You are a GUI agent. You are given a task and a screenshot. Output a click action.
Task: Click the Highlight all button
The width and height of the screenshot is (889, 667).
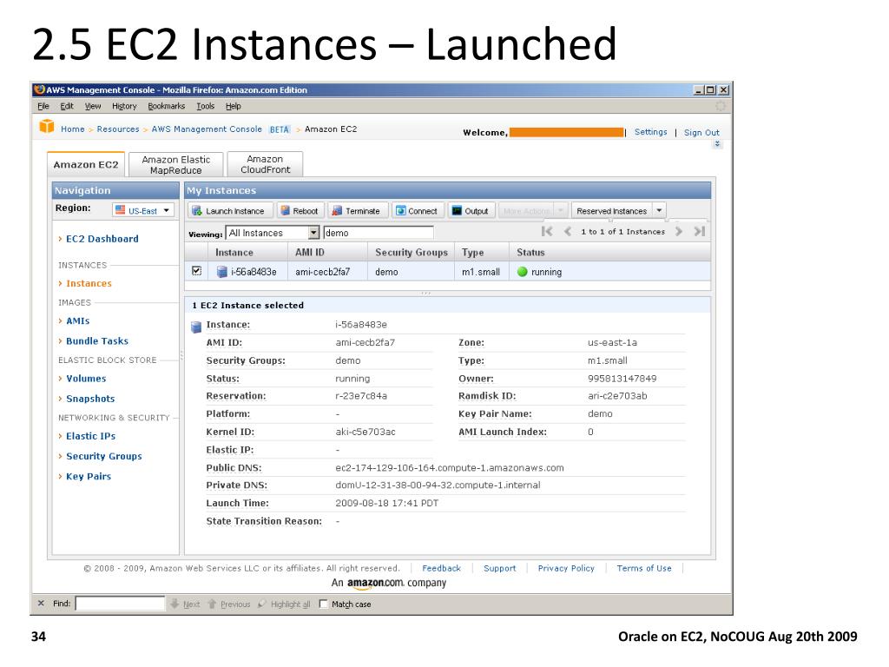(284, 604)
